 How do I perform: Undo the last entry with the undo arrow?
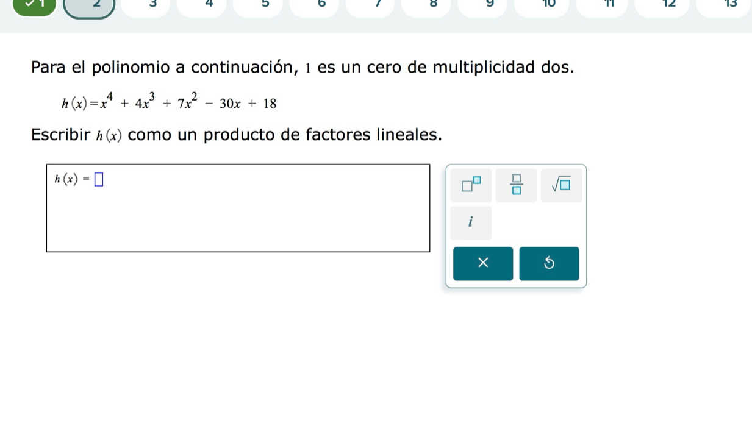click(x=549, y=263)
